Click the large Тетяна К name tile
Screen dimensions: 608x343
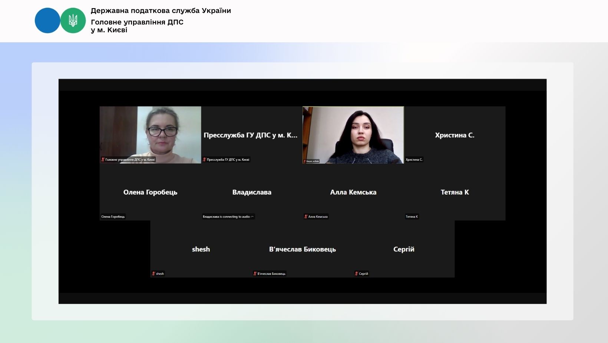tap(455, 192)
